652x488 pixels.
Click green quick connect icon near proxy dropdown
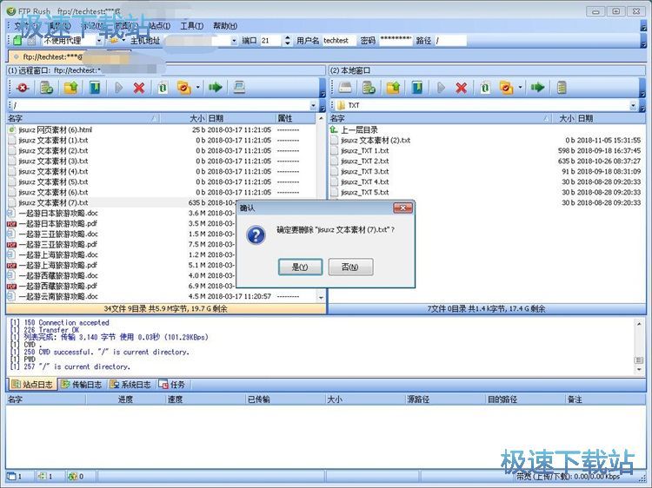17,40
